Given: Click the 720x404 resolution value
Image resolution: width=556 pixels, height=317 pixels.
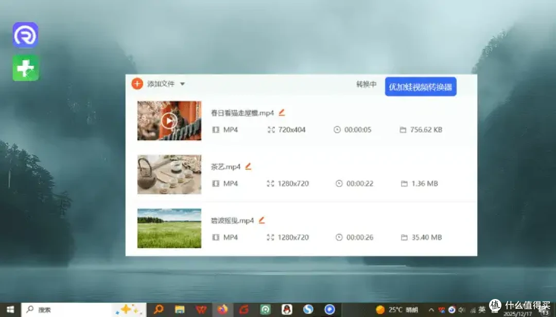Looking at the screenshot, I should (x=292, y=130).
